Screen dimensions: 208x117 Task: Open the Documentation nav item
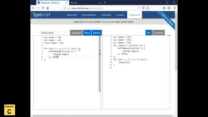click(89, 15)
